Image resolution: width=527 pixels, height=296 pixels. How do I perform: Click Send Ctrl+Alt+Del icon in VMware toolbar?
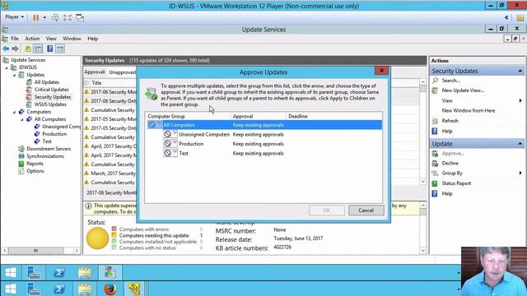pyautogui.click(x=55, y=17)
